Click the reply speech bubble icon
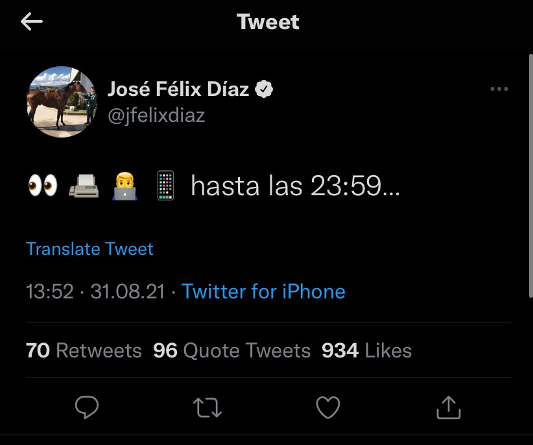The image size is (533, 445). 87,407
